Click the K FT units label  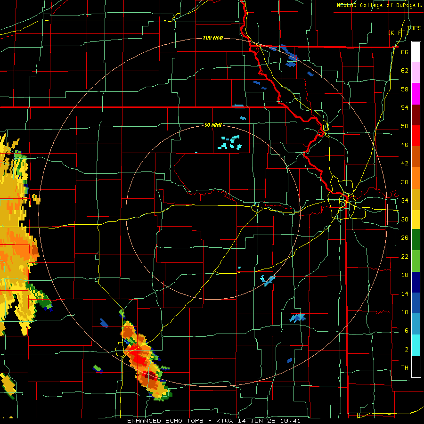(x=399, y=33)
